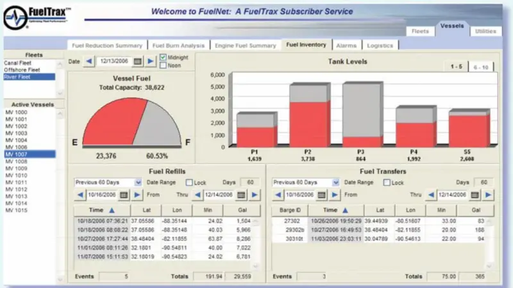Enable the Noon checkbox

pyautogui.click(x=163, y=65)
